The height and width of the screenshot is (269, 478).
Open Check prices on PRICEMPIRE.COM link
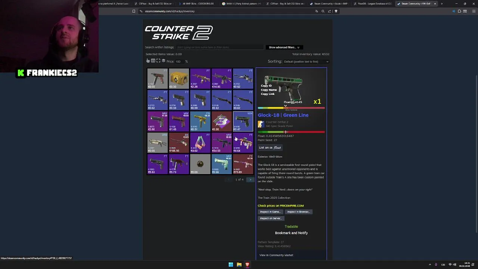[280, 205]
